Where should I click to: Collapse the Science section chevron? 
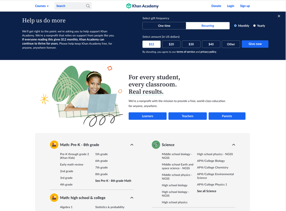tap(234, 145)
